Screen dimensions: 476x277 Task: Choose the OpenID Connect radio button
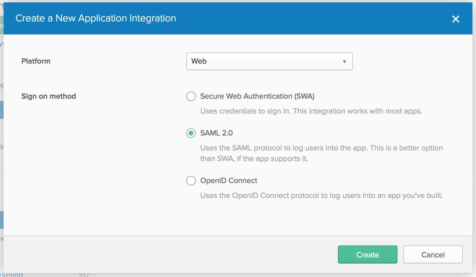point(191,181)
